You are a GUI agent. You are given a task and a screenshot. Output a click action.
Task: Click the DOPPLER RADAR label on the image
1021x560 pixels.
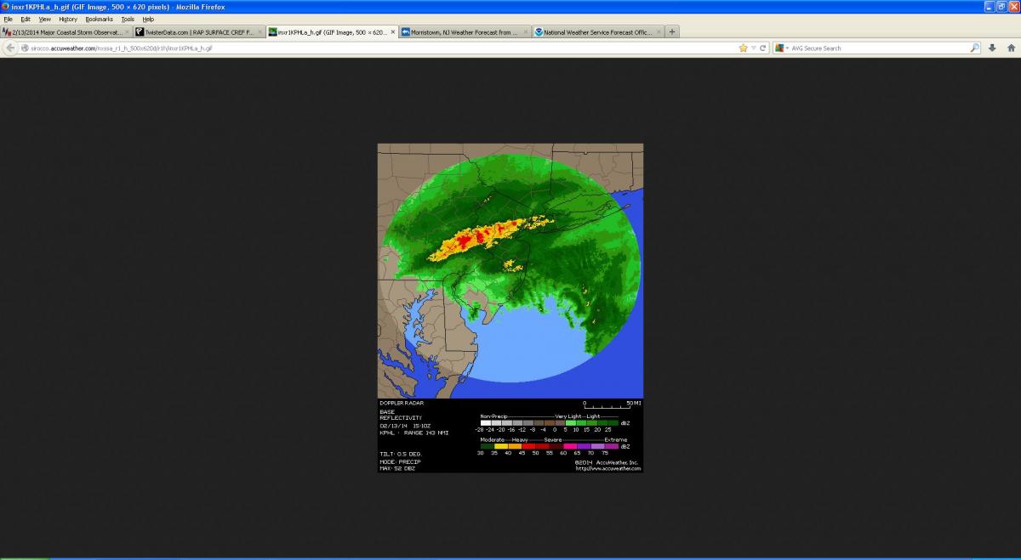[402, 403]
